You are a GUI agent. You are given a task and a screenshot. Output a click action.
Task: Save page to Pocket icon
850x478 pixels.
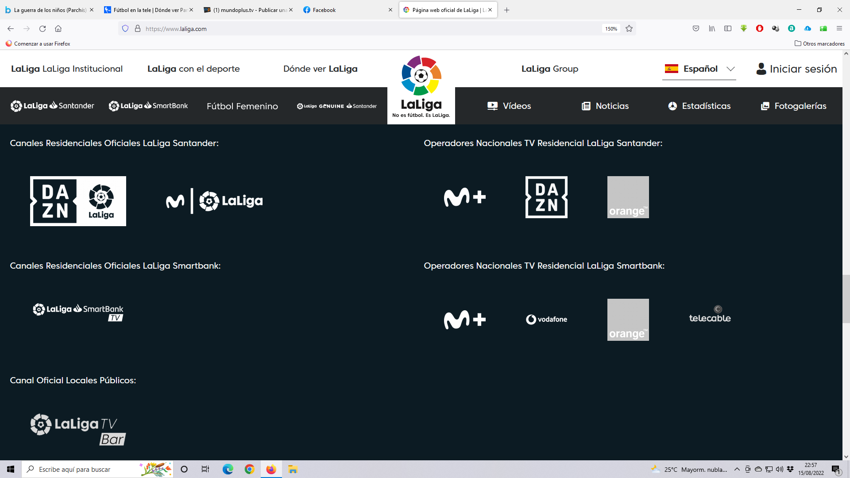pyautogui.click(x=696, y=29)
